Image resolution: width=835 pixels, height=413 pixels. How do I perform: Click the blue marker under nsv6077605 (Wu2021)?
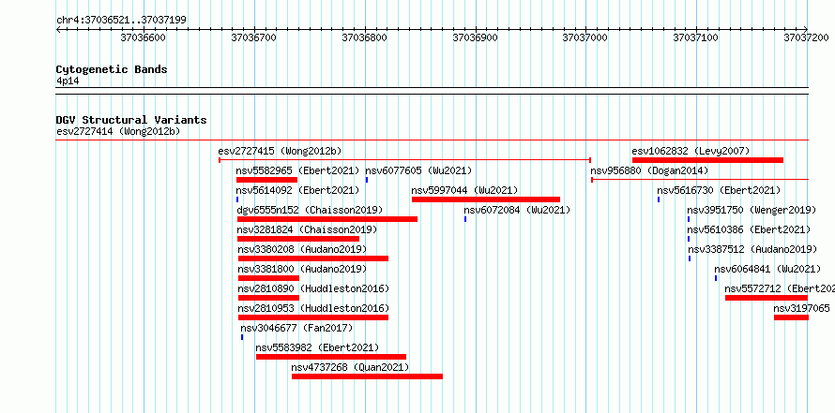(367, 180)
